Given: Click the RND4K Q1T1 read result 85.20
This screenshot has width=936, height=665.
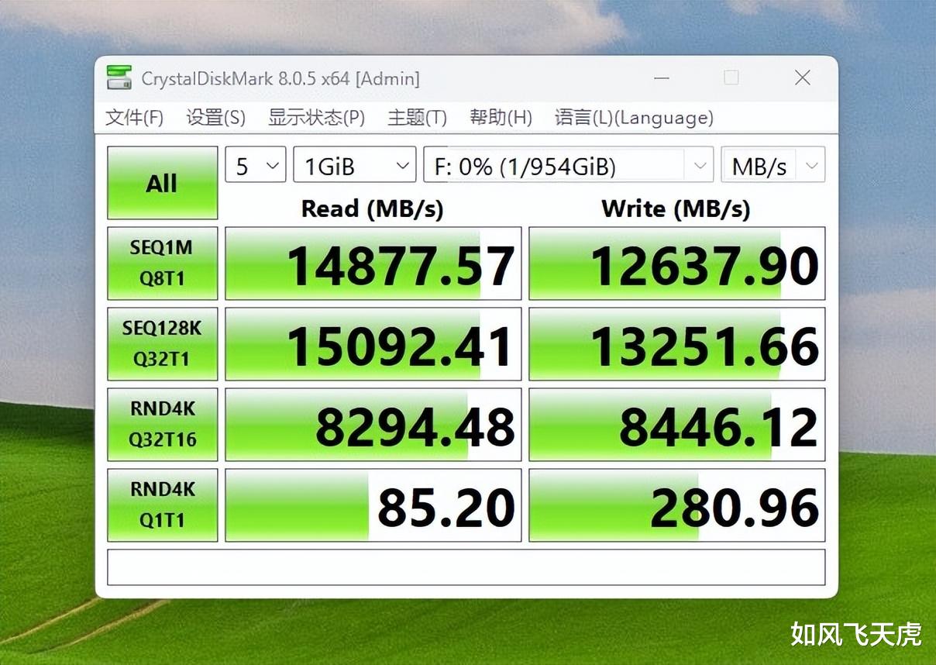Looking at the screenshot, I should coord(373,505).
